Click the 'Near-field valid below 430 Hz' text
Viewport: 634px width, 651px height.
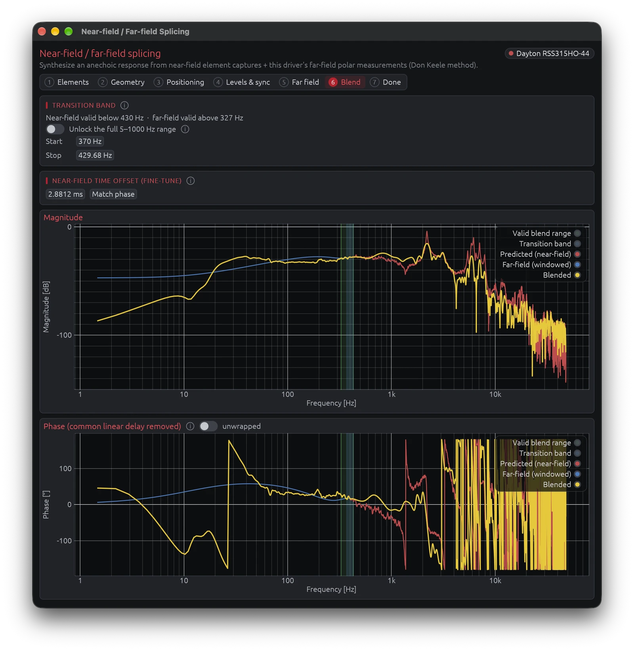pos(95,118)
